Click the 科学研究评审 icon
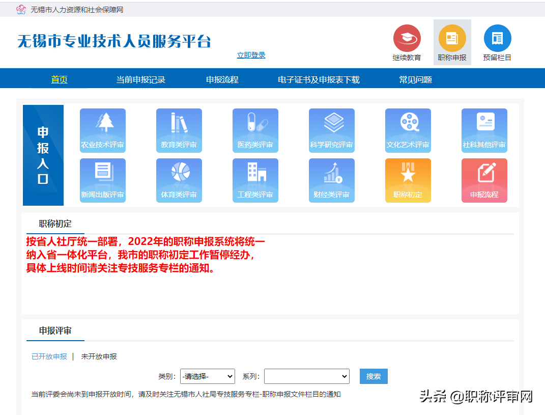Image resolution: width=545 pixels, height=415 pixels. (331, 130)
